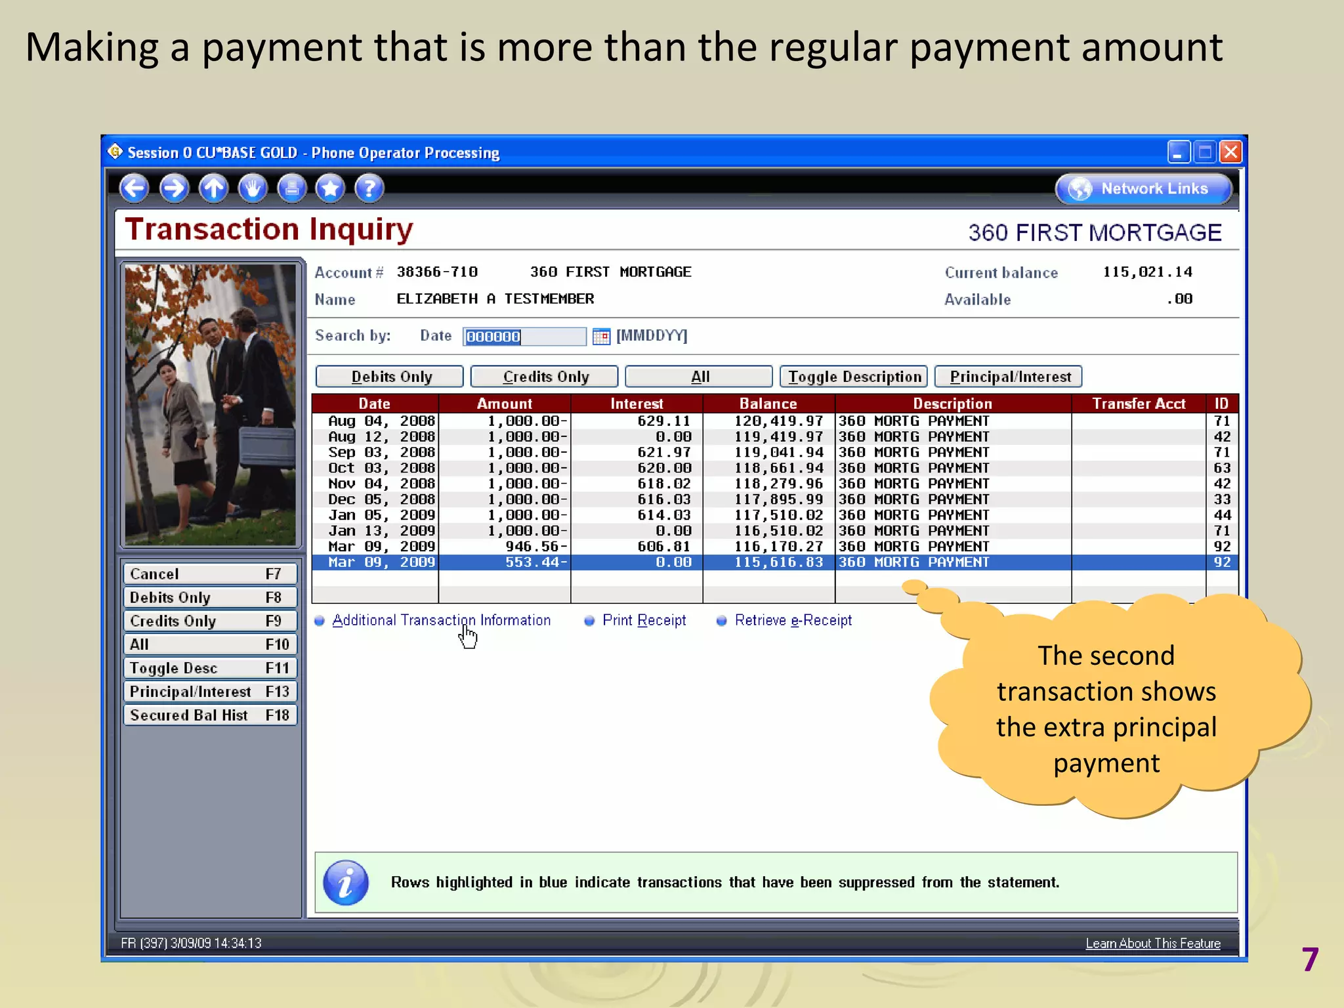Select the Aug 12, 2008 transaction row
Screen dimensions: 1344x1008
pyautogui.click(x=774, y=437)
